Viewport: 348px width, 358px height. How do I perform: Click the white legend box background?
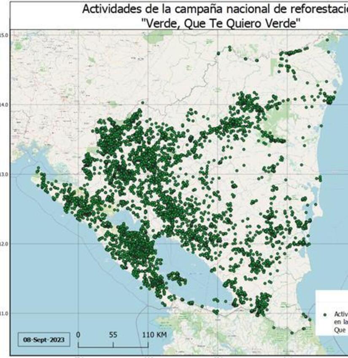point(333,299)
